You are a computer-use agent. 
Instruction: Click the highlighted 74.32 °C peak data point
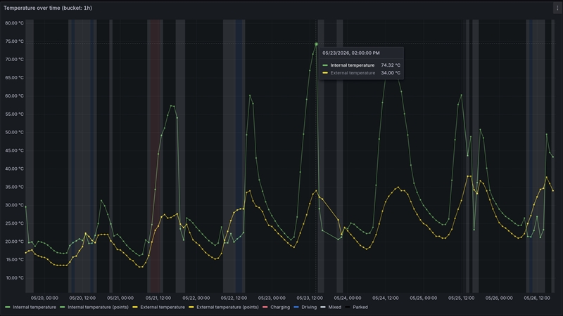[x=316, y=44]
